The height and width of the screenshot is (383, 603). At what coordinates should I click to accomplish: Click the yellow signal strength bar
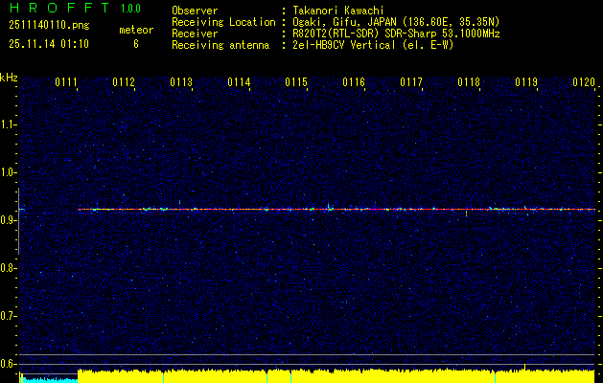pyautogui.click(x=336, y=376)
